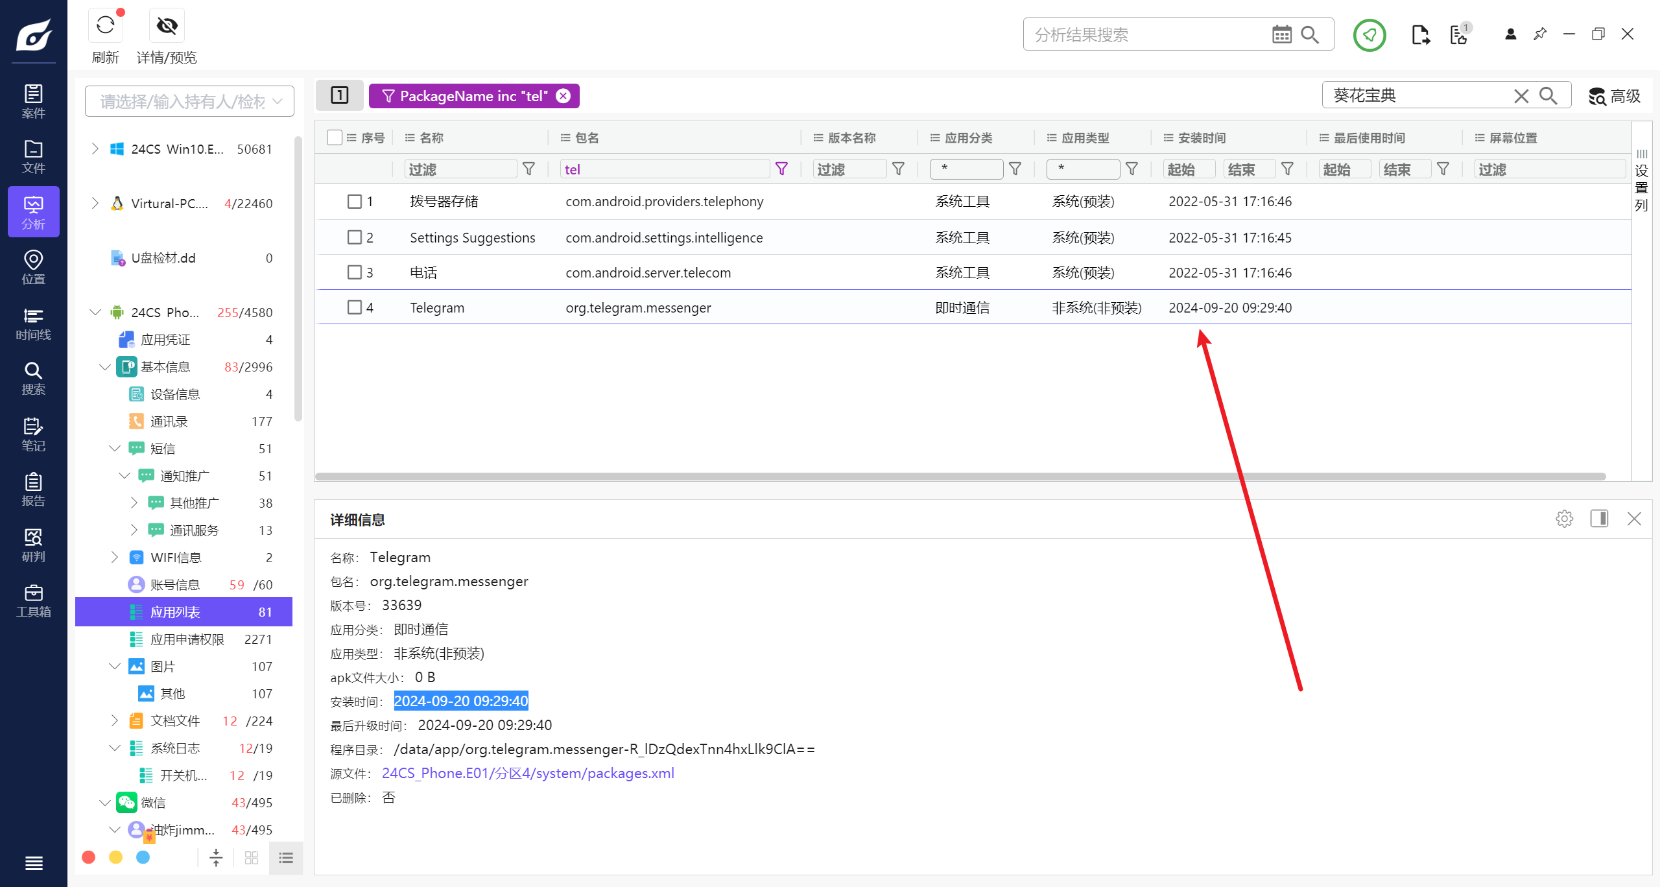
Task: Remove the PackageName inc "tel" filter tag
Action: (563, 96)
